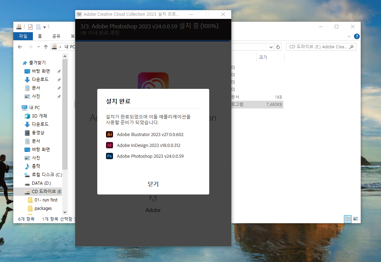The image size is (381, 262).
Task: Select the file row sized 1KB
Action: [x=257, y=97]
